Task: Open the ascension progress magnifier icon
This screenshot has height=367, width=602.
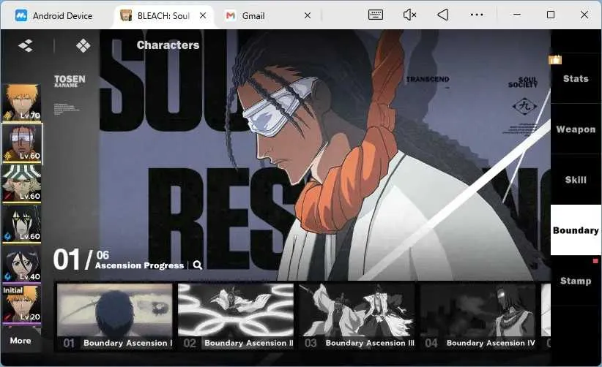Action: click(198, 265)
